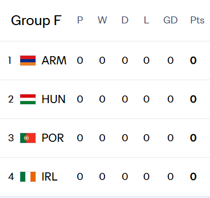Open the ARM team link

pos(54,61)
